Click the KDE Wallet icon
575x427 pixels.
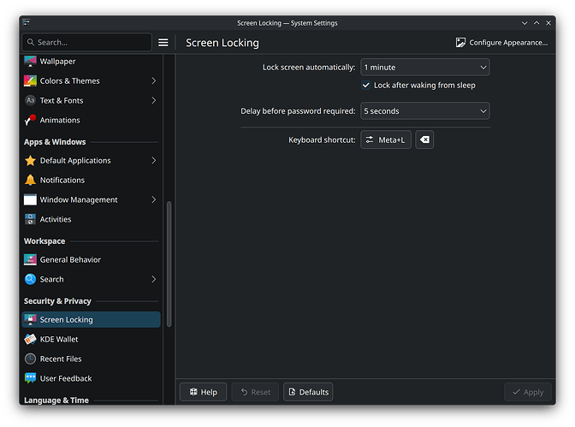[x=30, y=340]
